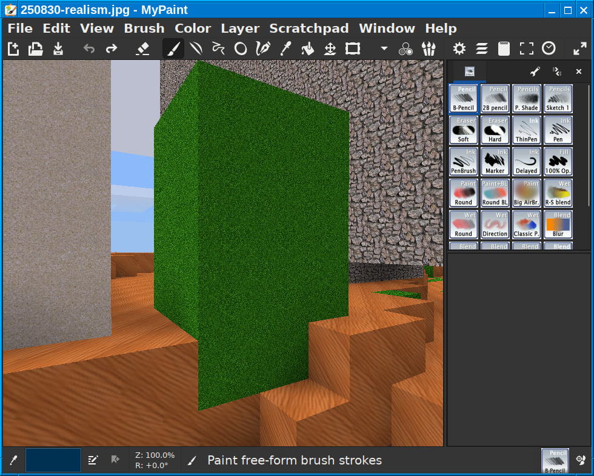Screen dimensions: 594x476
Task: Pick the color picker eyedropper in toolbar
Action: click(285, 49)
